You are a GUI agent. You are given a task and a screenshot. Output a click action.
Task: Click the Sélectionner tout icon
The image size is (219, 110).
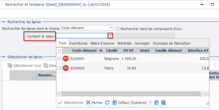pyautogui.click(x=10, y=65)
